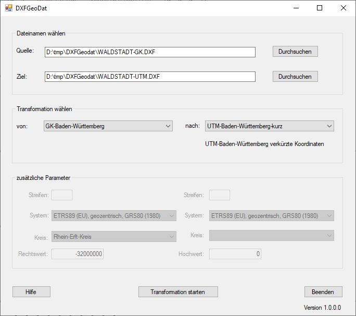Open the Hilfe help button
Image resolution: width=356 pixels, height=316 pixels.
click(31, 292)
